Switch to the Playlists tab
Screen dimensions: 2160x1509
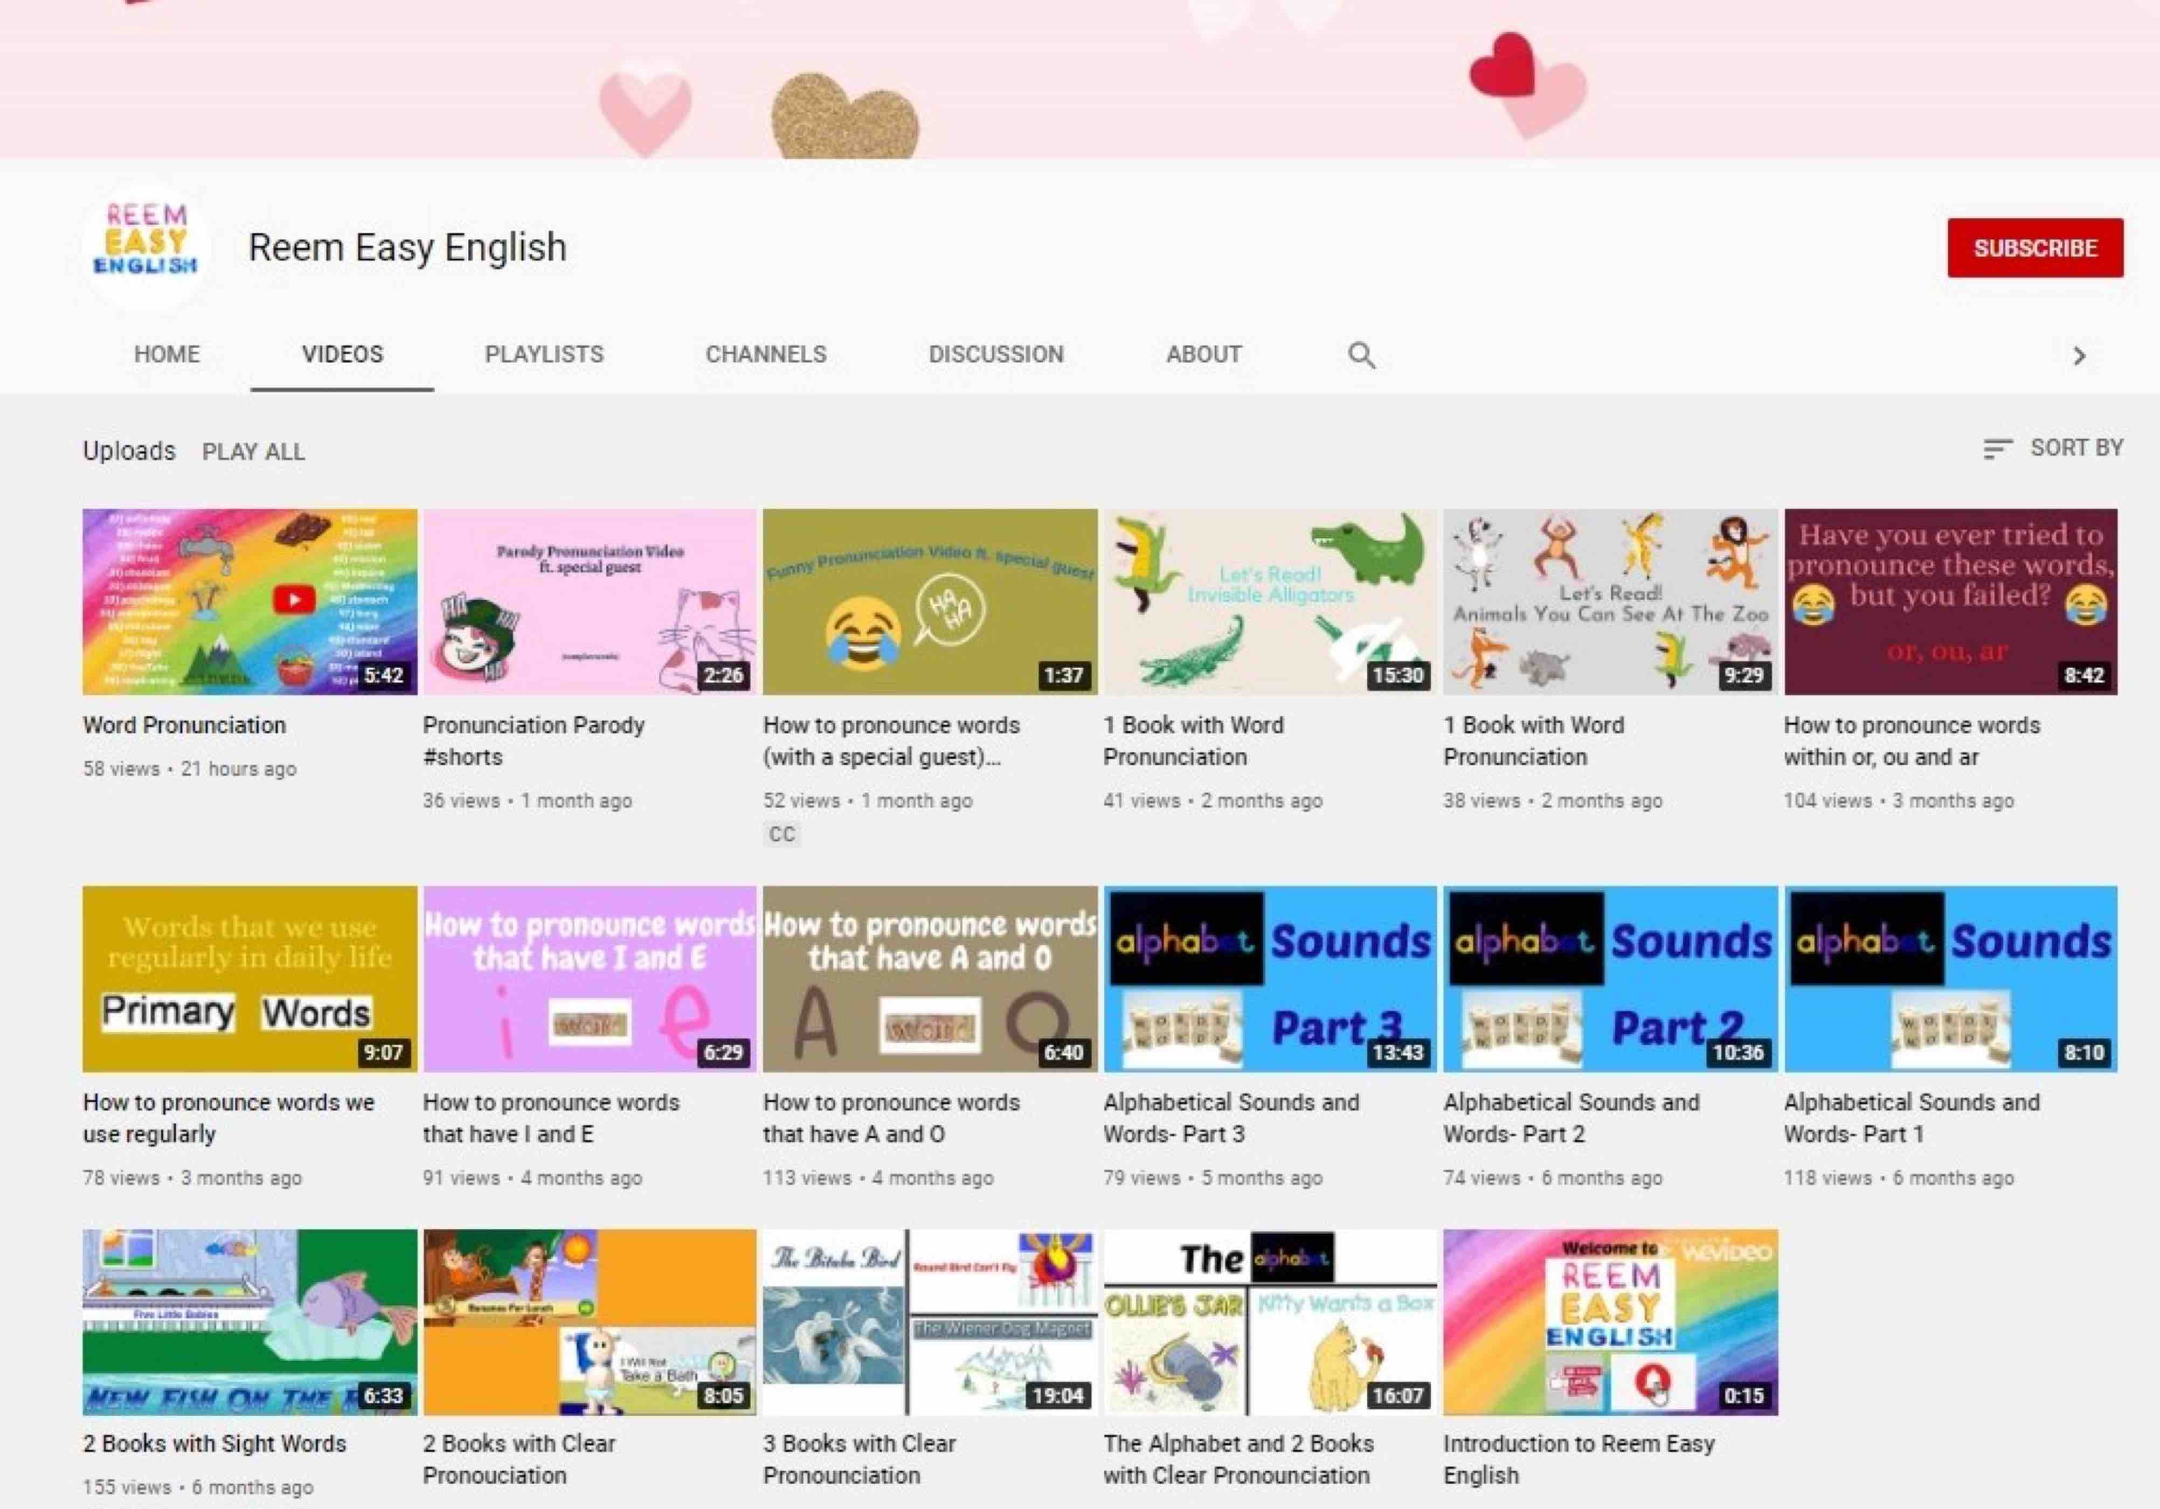coord(544,355)
